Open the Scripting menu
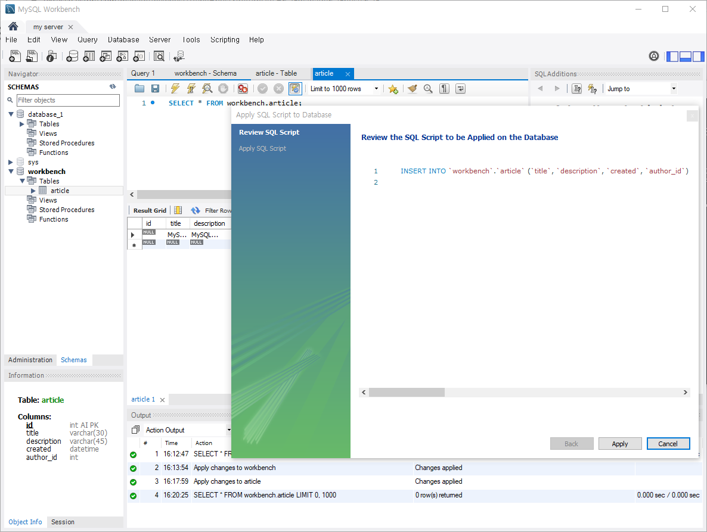 (x=225, y=40)
